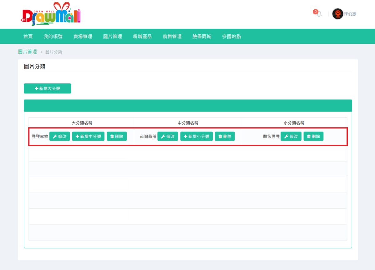Screen dimensions: 375x270
Task: Open 臉書商城 from the navigation bar
Action: coord(201,37)
